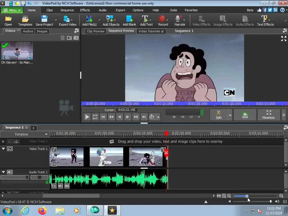288x216 pixels.
Task: Play the sequence with the Play button
Action: click(87, 117)
